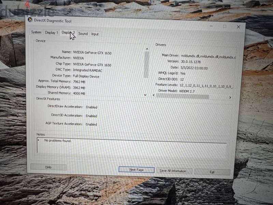The image size is (273, 205).
Task: Click Direct3D Acceleration 'Enabled' value
Action: click(91, 116)
